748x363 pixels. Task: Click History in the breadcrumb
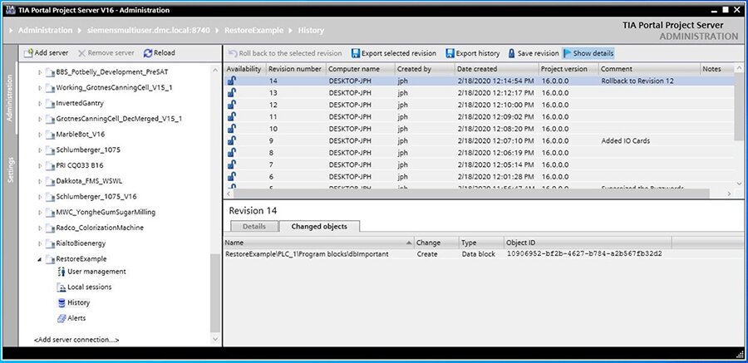(311, 30)
